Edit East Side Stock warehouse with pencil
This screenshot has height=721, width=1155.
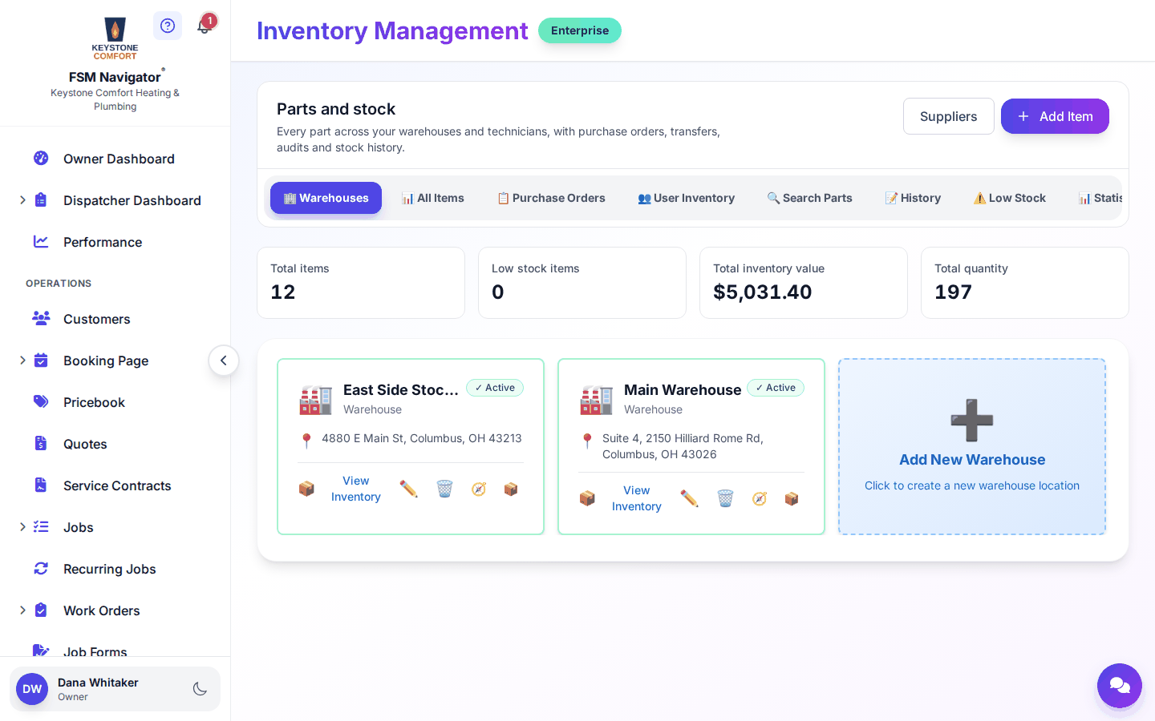(408, 489)
